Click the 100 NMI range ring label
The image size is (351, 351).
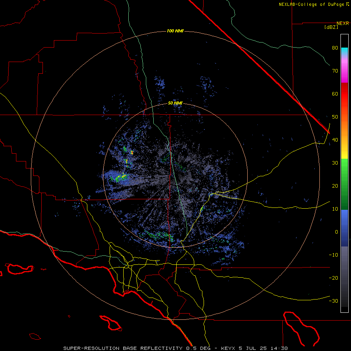[175, 31]
